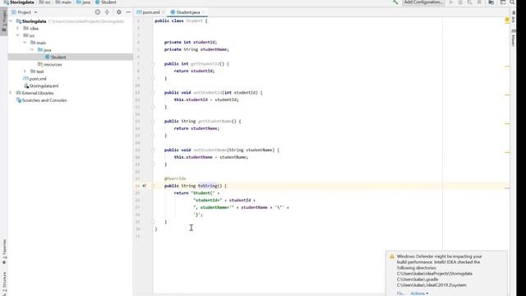Click the fold marker at getStudentId method
This screenshot has width=526, height=296.
click(x=153, y=64)
